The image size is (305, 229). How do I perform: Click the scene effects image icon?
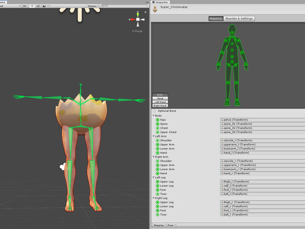44,6
